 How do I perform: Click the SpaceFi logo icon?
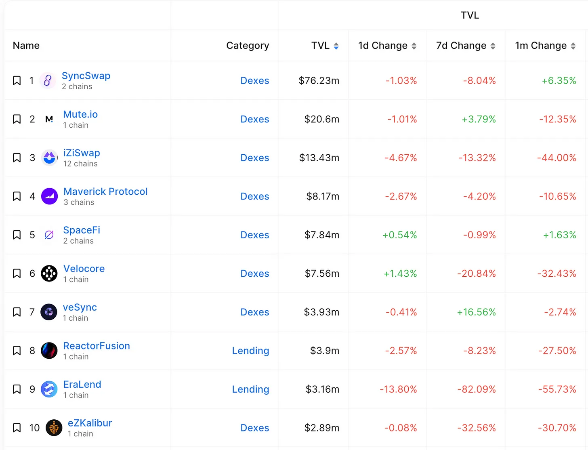click(x=49, y=235)
